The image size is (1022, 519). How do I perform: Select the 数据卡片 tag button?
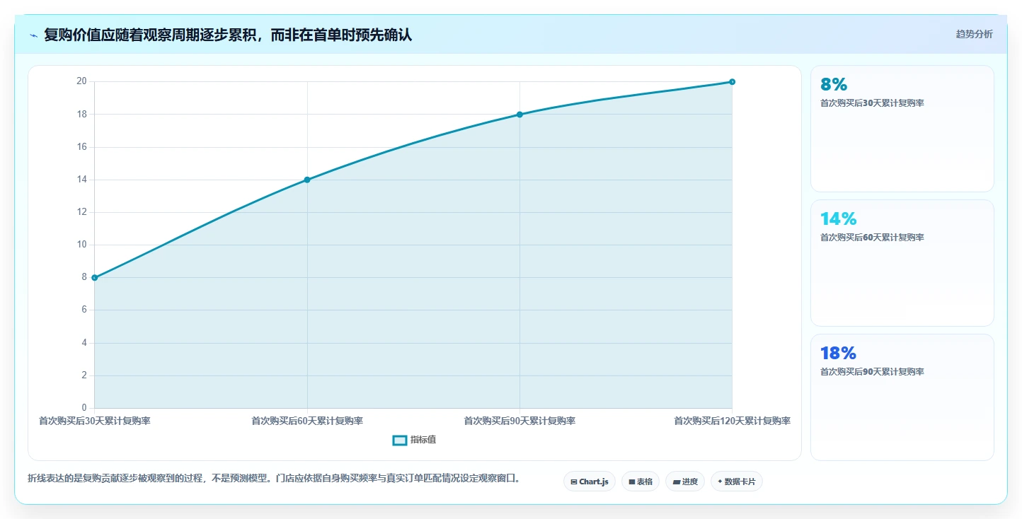(x=737, y=482)
